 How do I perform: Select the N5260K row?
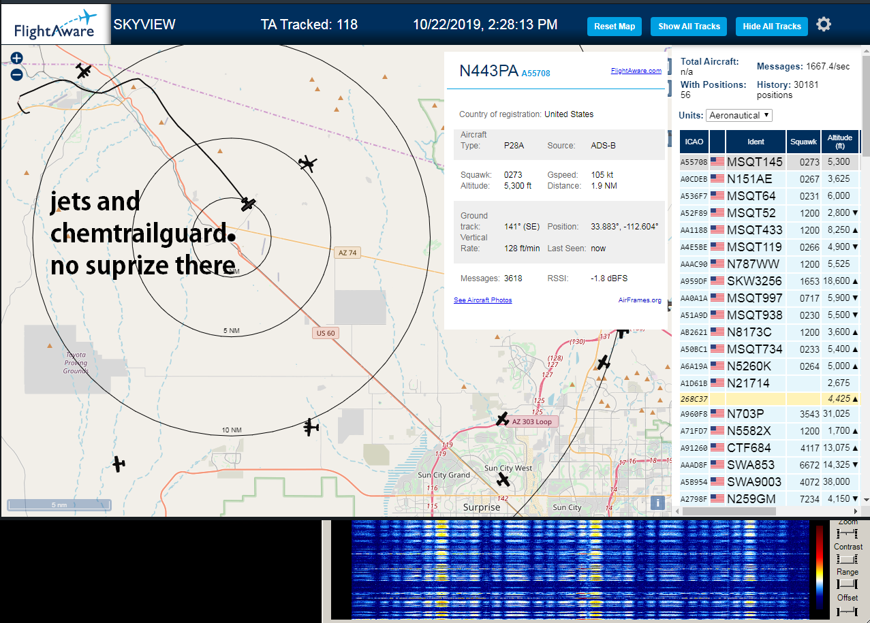click(770, 366)
